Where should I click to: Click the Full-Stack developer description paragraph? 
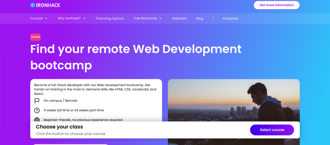click(x=95, y=89)
